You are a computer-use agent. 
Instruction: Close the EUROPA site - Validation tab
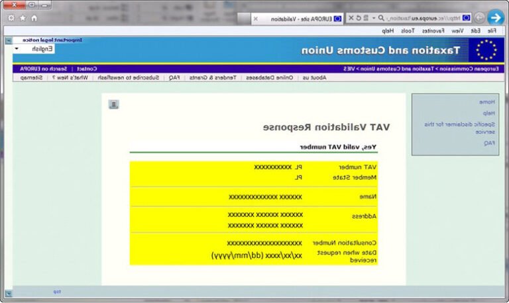click(x=255, y=19)
